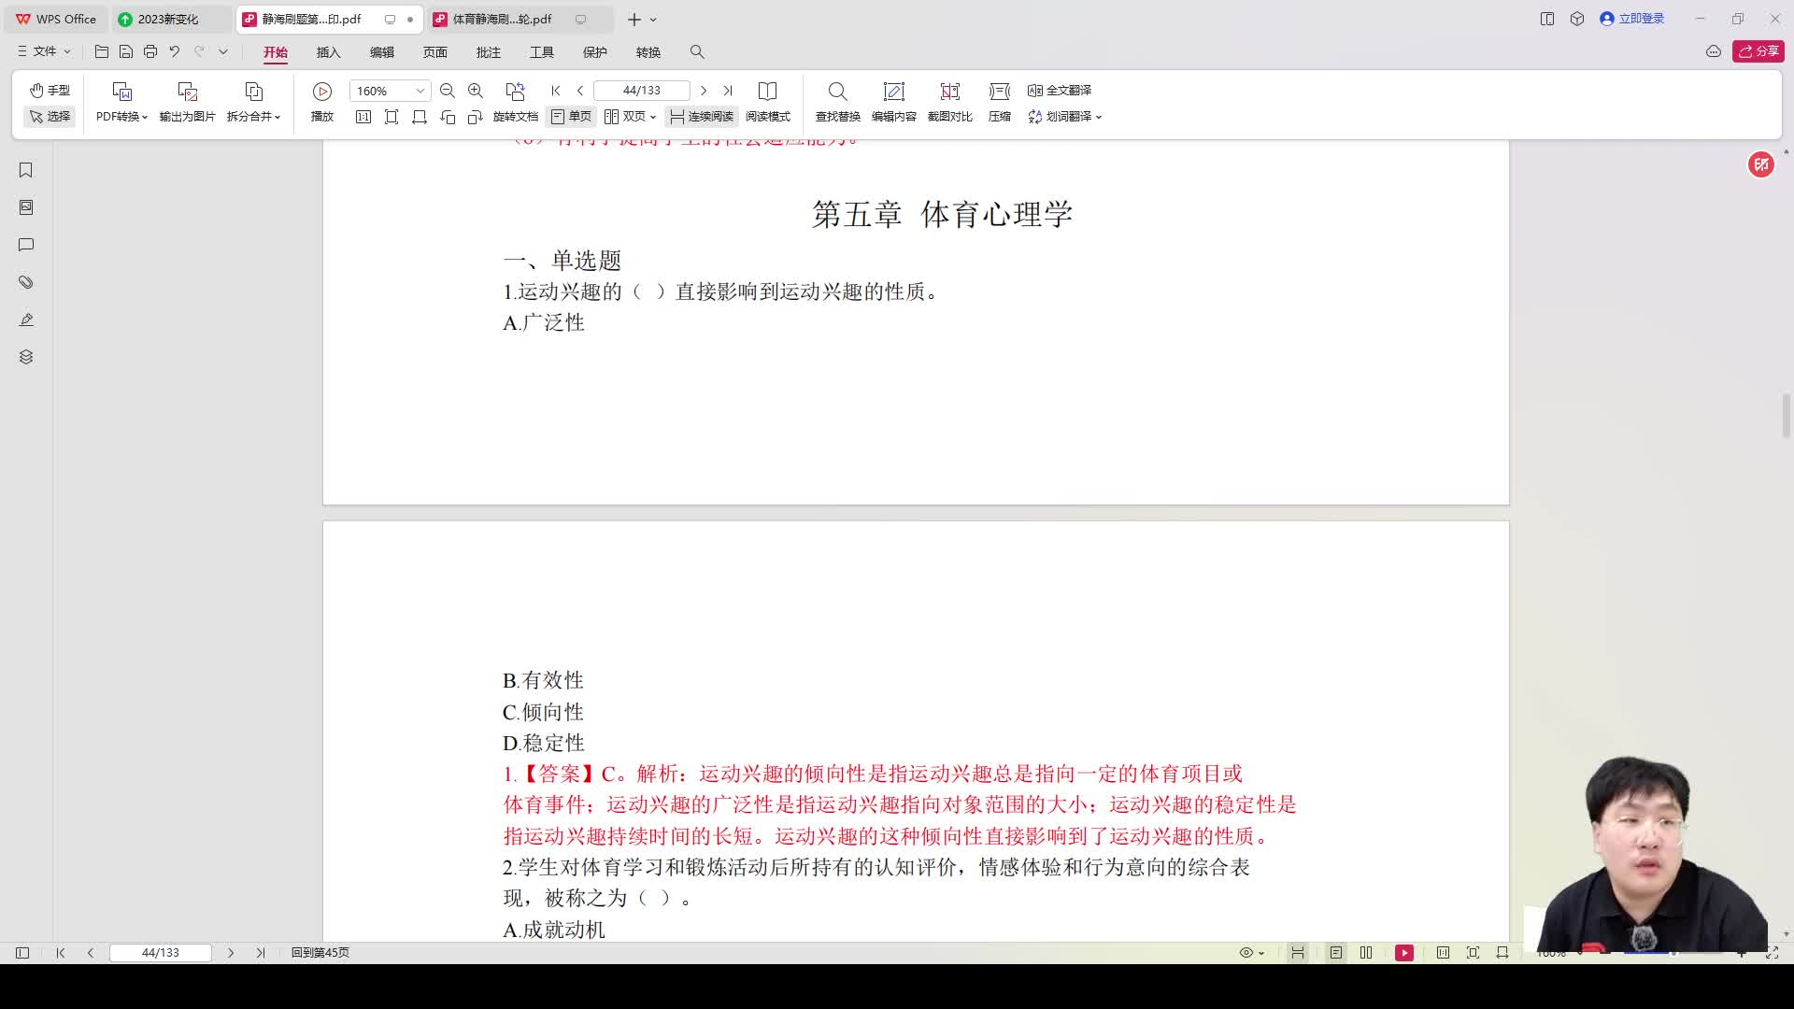Start the 播放 slideshow playback
1794x1009 pixels.
(321, 103)
